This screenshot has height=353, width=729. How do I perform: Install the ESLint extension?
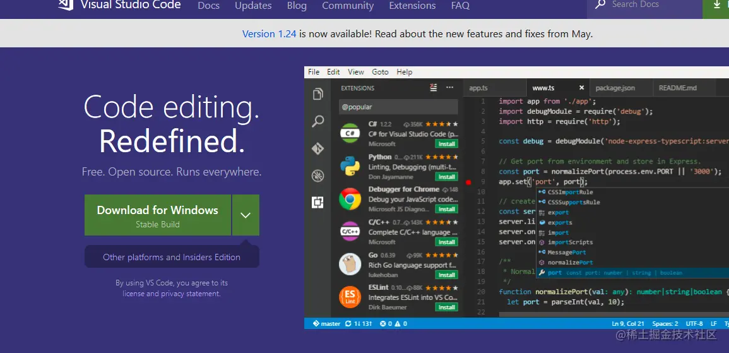[x=447, y=308]
